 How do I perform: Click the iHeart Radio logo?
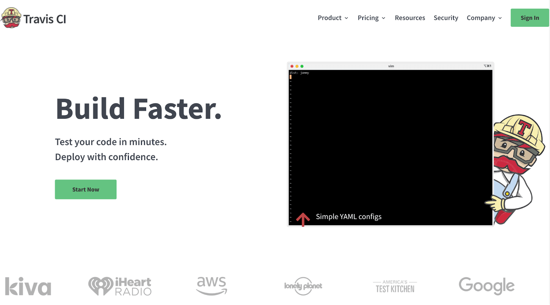[x=120, y=286]
